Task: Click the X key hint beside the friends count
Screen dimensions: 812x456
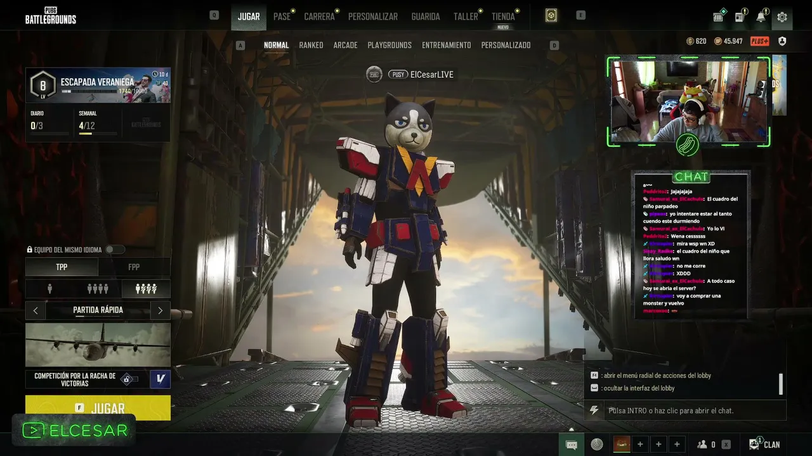Action: tap(726, 445)
